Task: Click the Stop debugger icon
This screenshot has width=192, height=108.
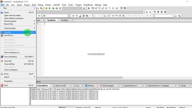Action: point(117,8)
